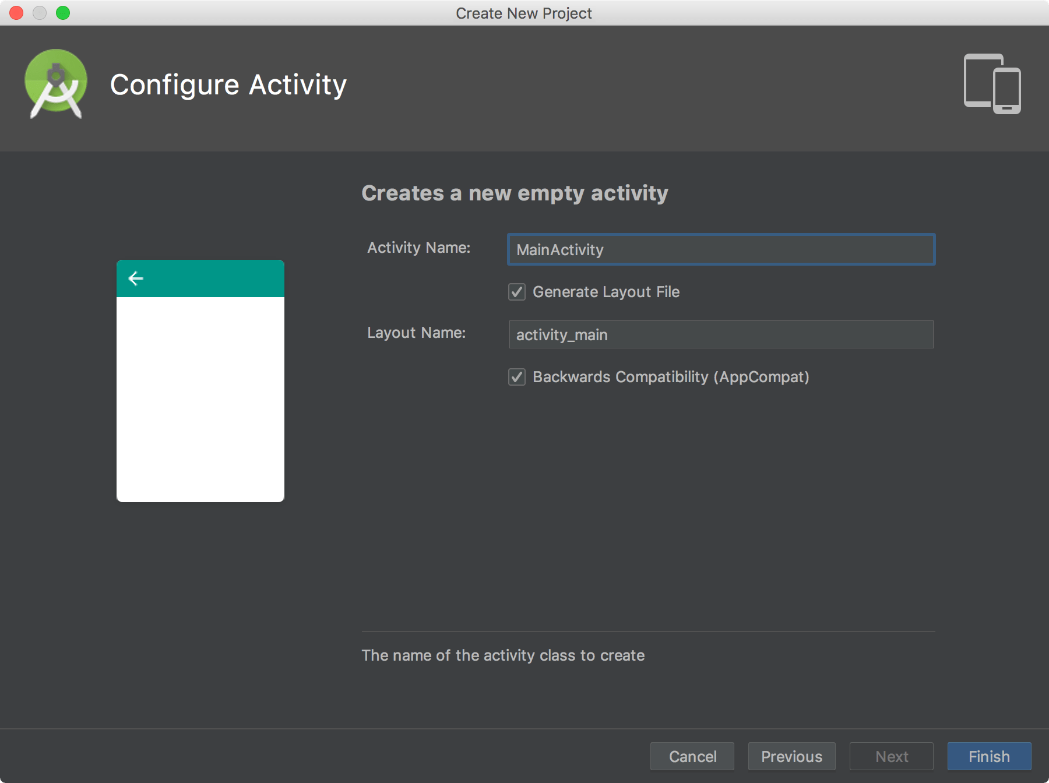
Task: Click the Configure Activity heading
Action: point(228,84)
